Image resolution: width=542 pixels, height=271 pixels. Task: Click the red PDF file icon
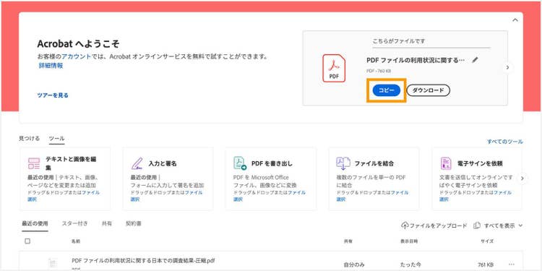[334, 68]
